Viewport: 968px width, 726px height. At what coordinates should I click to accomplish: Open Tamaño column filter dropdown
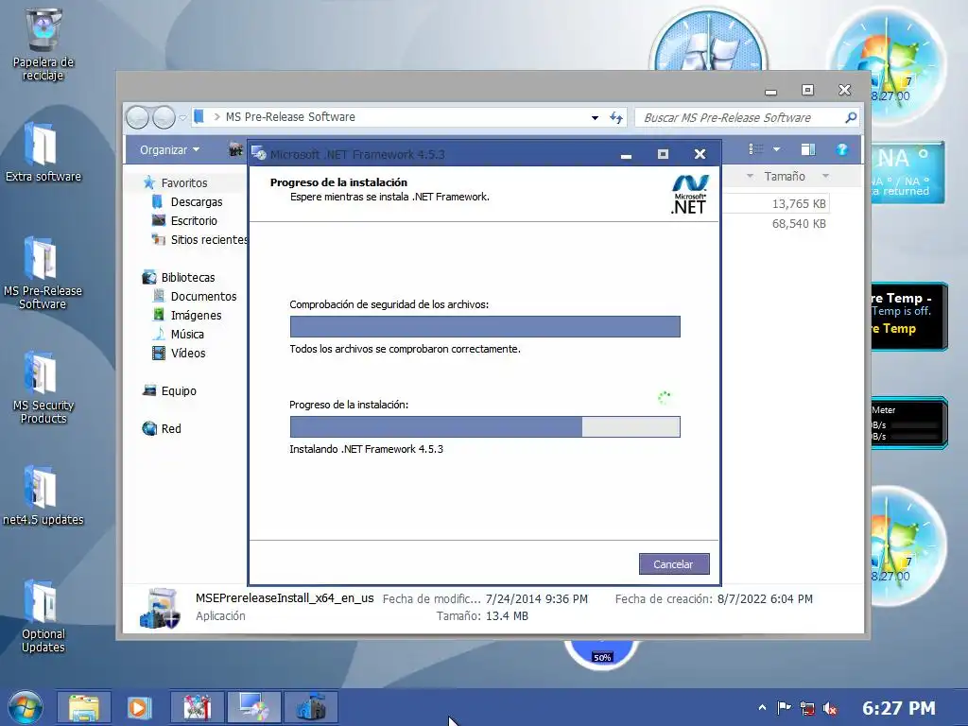coord(825,177)
